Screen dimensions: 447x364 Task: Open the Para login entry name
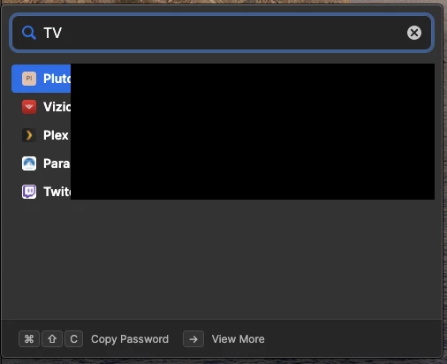[x=57, y=163]
